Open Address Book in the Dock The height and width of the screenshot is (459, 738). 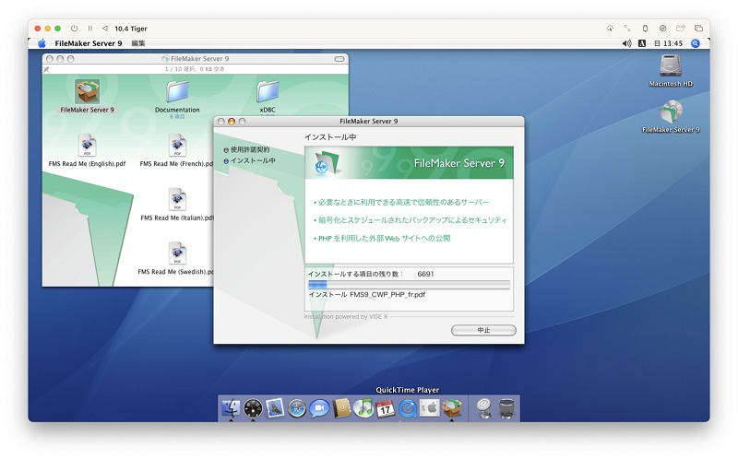pos(341,408)
